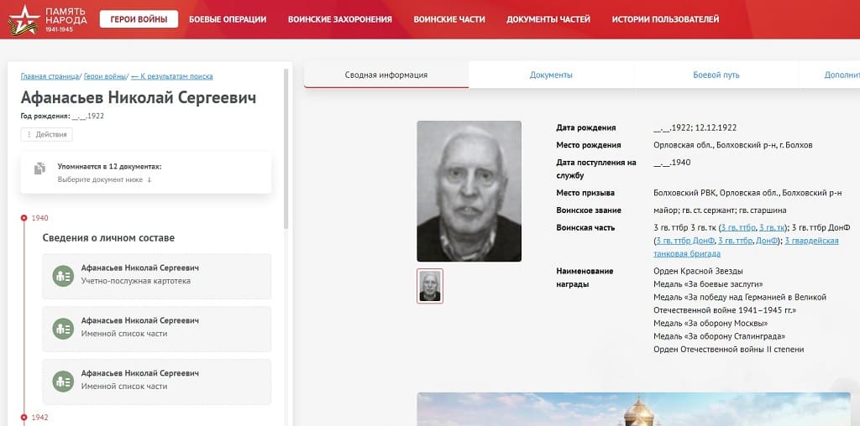The width and height of the screenshot is (860, 426).
Task: Switch to the Документы tab
Action: [x=551, y=75]
